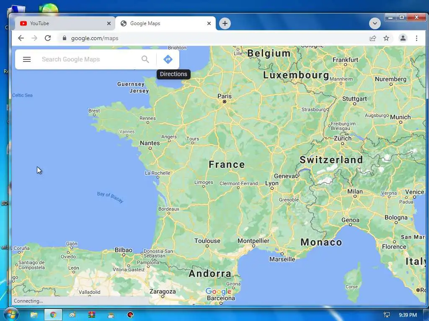Image resolution: width=429 pixels, height=321 pixels.
Task: Select the Nantes city label
Action: 150,143
